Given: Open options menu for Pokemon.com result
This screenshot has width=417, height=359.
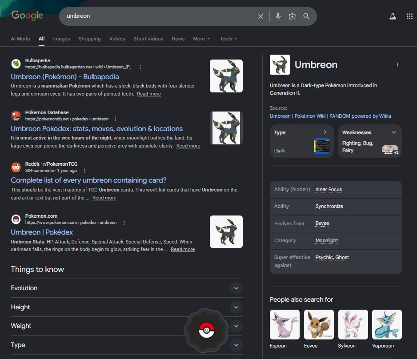Looking at the screenshot, I should [x=124, y=223].
